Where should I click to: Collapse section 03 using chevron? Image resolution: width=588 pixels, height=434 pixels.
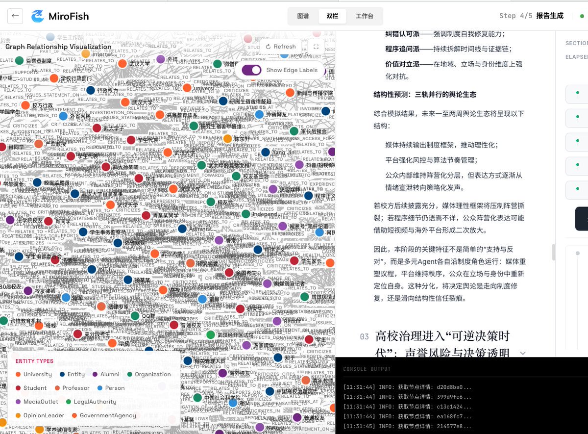(523, 353)
